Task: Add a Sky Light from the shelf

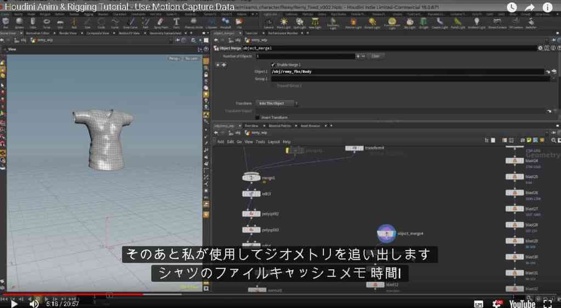Action: [x=410, y=23]
